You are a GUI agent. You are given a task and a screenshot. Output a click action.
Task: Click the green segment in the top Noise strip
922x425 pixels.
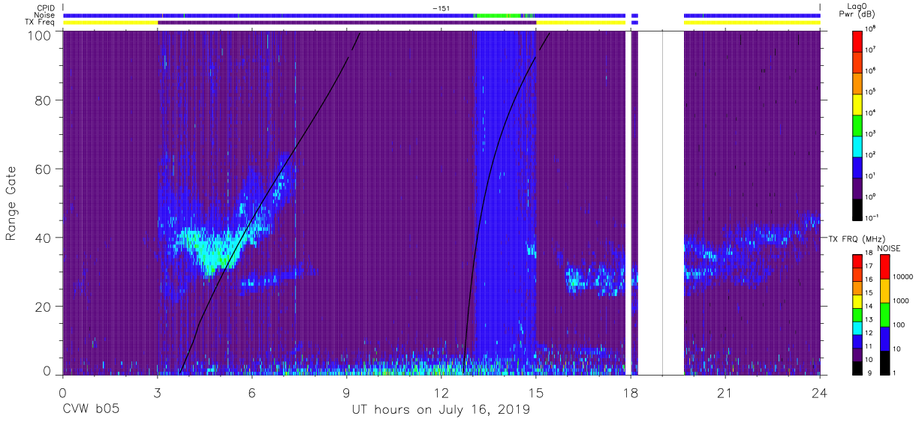point(499,15)
